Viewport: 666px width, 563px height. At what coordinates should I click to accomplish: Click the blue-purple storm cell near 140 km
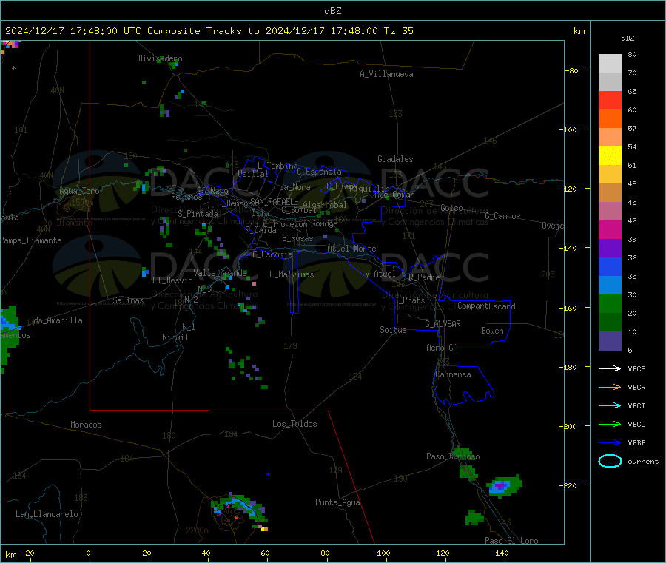click(504, 486)
